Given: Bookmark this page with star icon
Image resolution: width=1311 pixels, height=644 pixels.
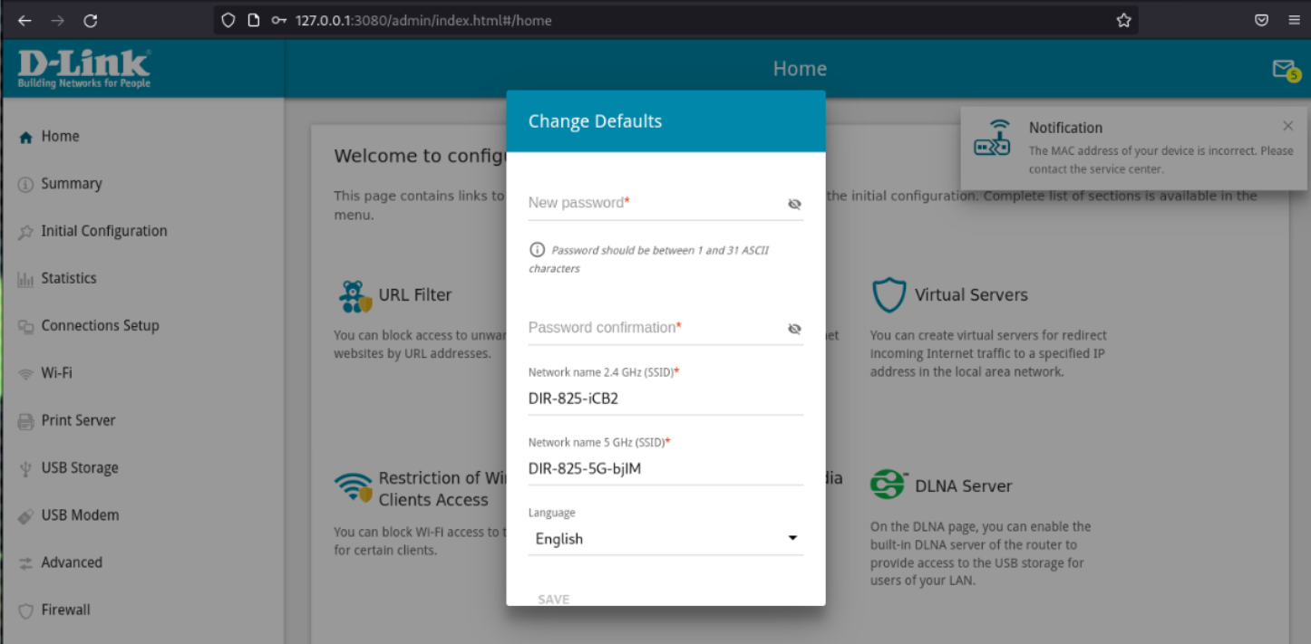Looking at the screenshot, I should point(1123,21).
